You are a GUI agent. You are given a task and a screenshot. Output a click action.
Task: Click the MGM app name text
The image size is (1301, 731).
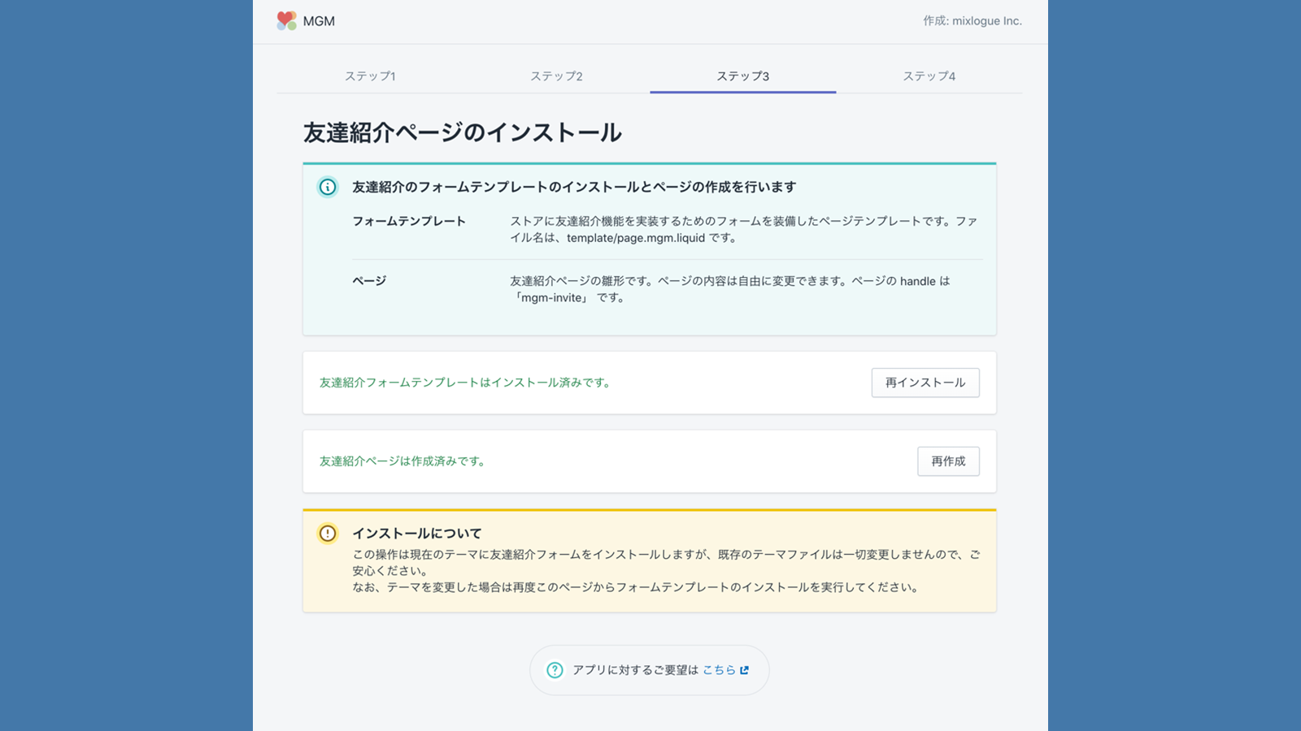319,21
